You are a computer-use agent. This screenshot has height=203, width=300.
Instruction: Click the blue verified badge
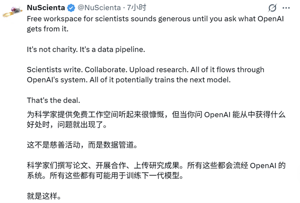coord(72,8)
